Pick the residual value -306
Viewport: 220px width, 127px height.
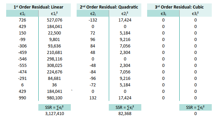click(x=23, y=46)
